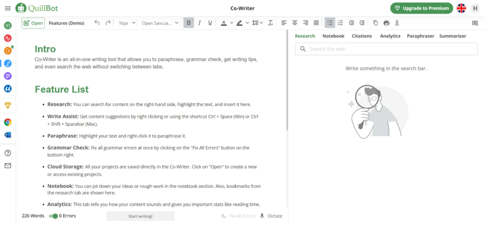Switch to the Research tab
The width and height of the screenshot is (485, 225).
coord(305,36)
